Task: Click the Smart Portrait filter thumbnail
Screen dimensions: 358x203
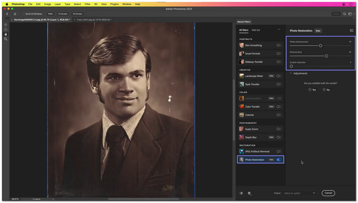Action: pyautogui.click(x=242, y=53)
